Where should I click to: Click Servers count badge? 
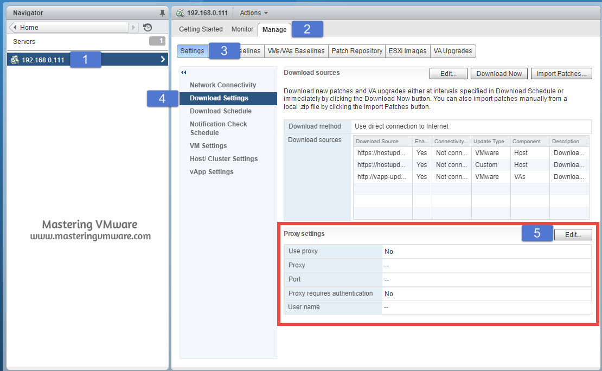coord(157,41)
